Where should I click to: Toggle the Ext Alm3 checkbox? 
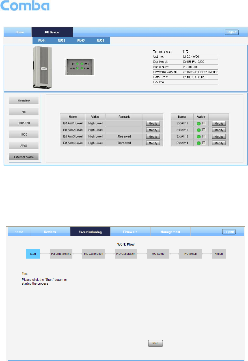(x=204, y=136)
